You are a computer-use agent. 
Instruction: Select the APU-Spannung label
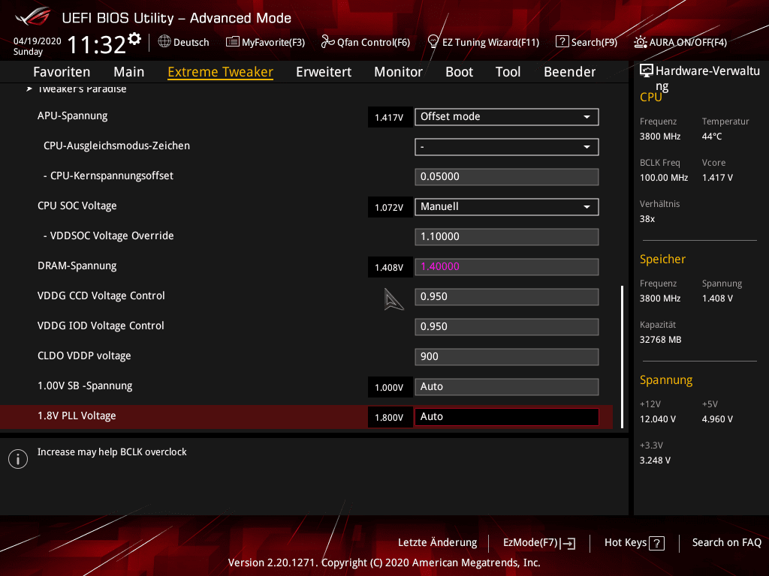tap(73, 116)
